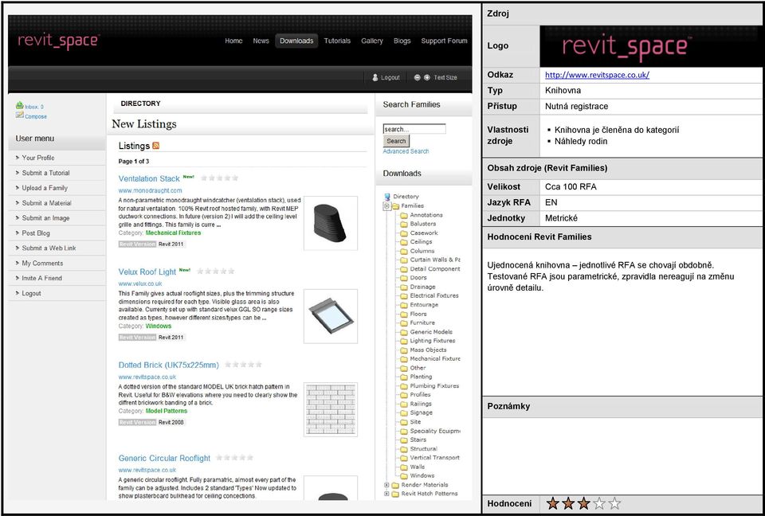The width and height of the screenshot is (765, 516).
Task: Open the Velux Roof Light listing title
Action: point(147,272)
